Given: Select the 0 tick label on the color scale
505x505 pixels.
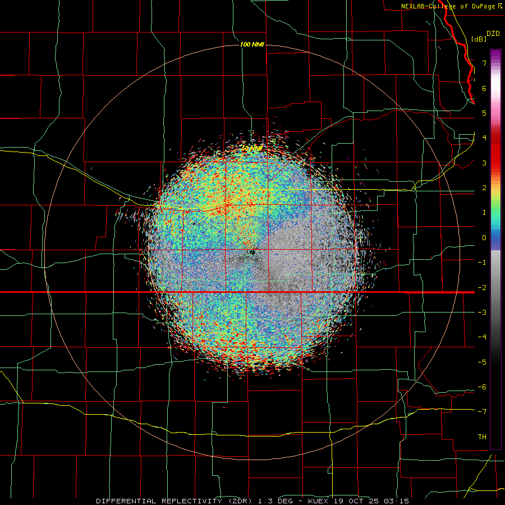Looking at the screenshot, I should point(484,238).
